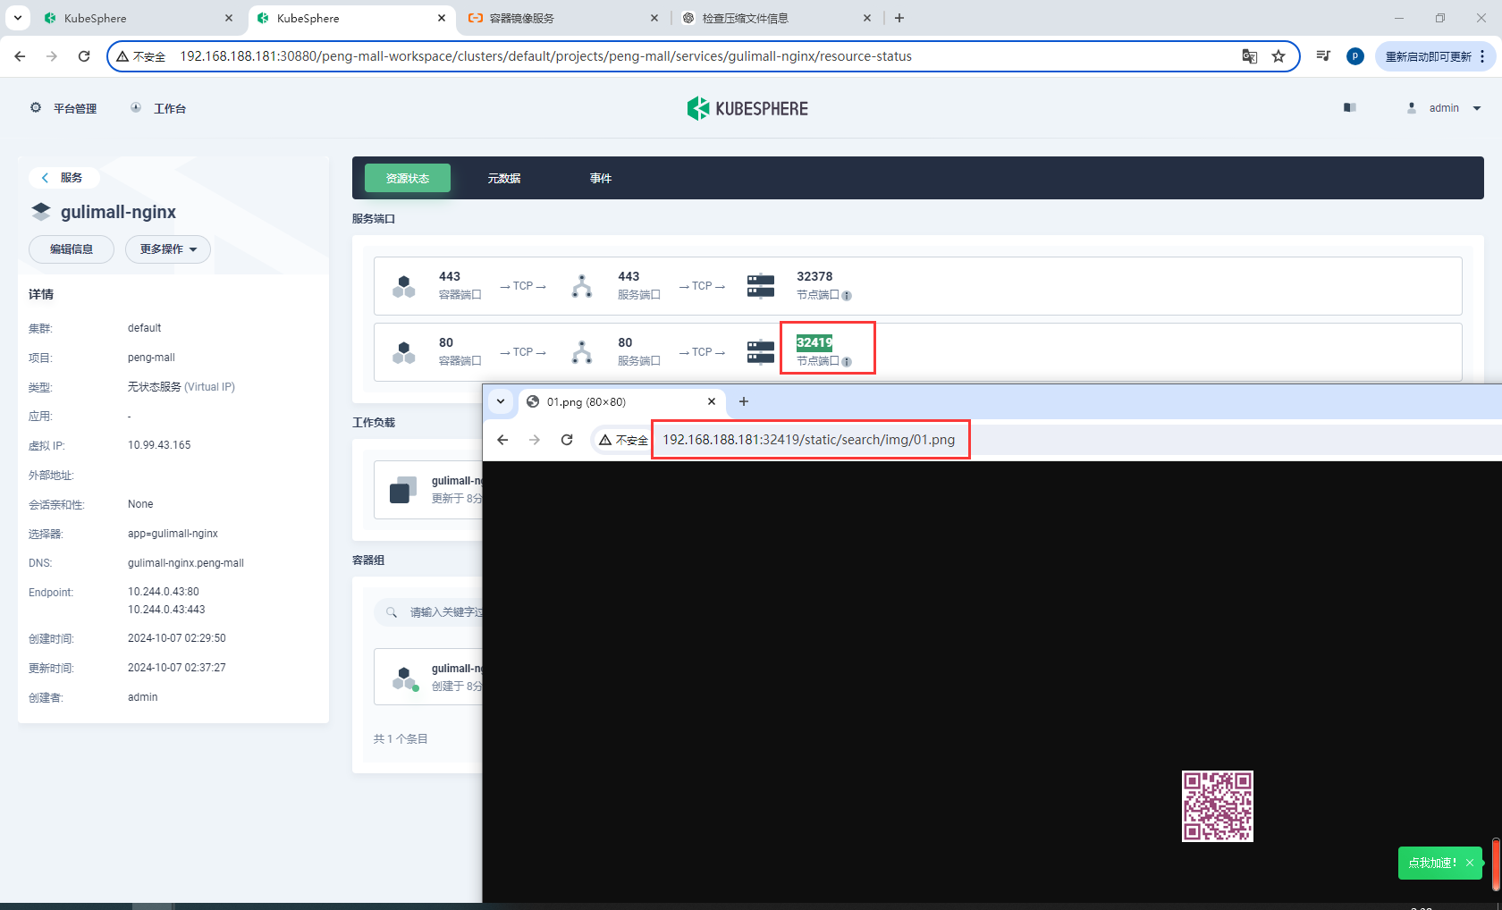Click the node port server icon for 32419

pos(761,352)
